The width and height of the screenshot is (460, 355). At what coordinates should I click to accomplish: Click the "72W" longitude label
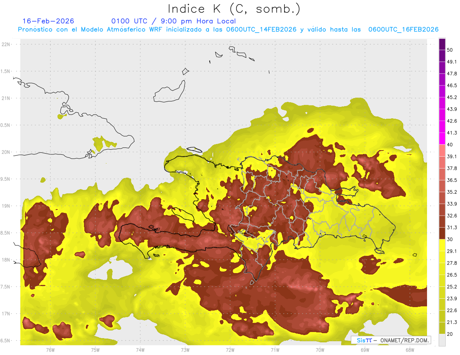230,350
